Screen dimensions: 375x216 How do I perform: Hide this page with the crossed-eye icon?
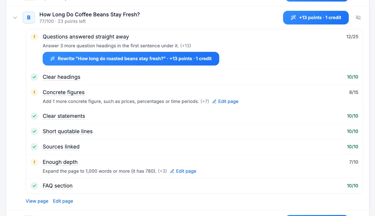click(358, 18)
